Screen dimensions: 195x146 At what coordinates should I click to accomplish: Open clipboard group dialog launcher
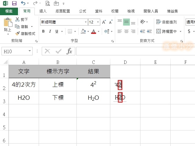(36, 41)
